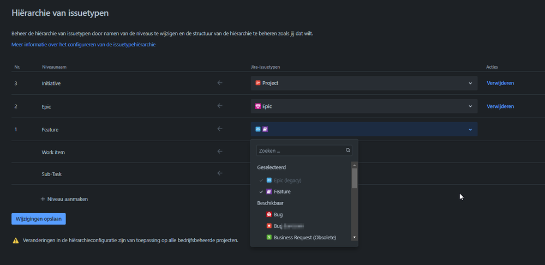
Task: Click the Geselecteerd section header
Action: 272,167
